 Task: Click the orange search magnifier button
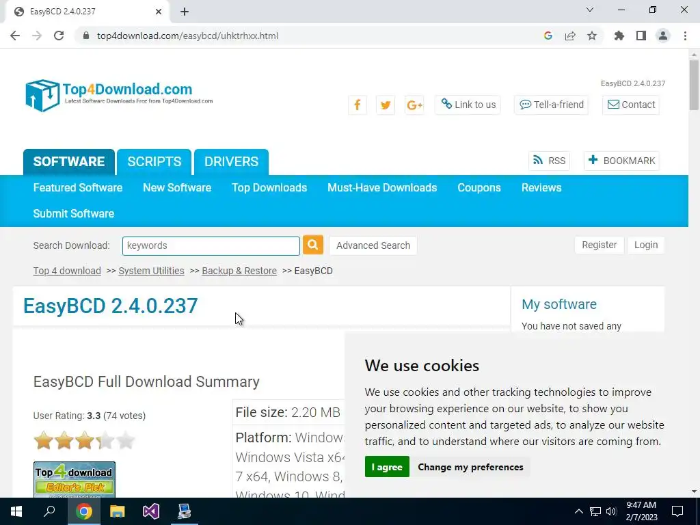click(x=313, y=245)
